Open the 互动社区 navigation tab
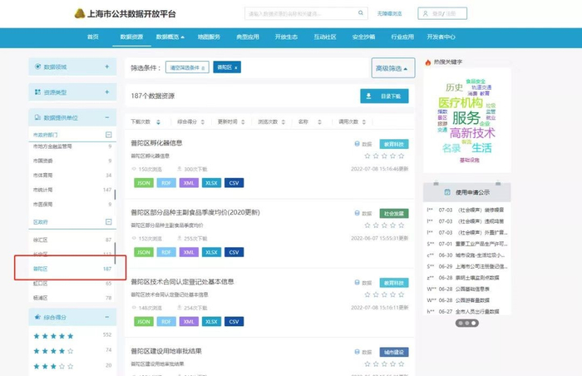Viewport: 582px width, 376px height. point(325,37)
